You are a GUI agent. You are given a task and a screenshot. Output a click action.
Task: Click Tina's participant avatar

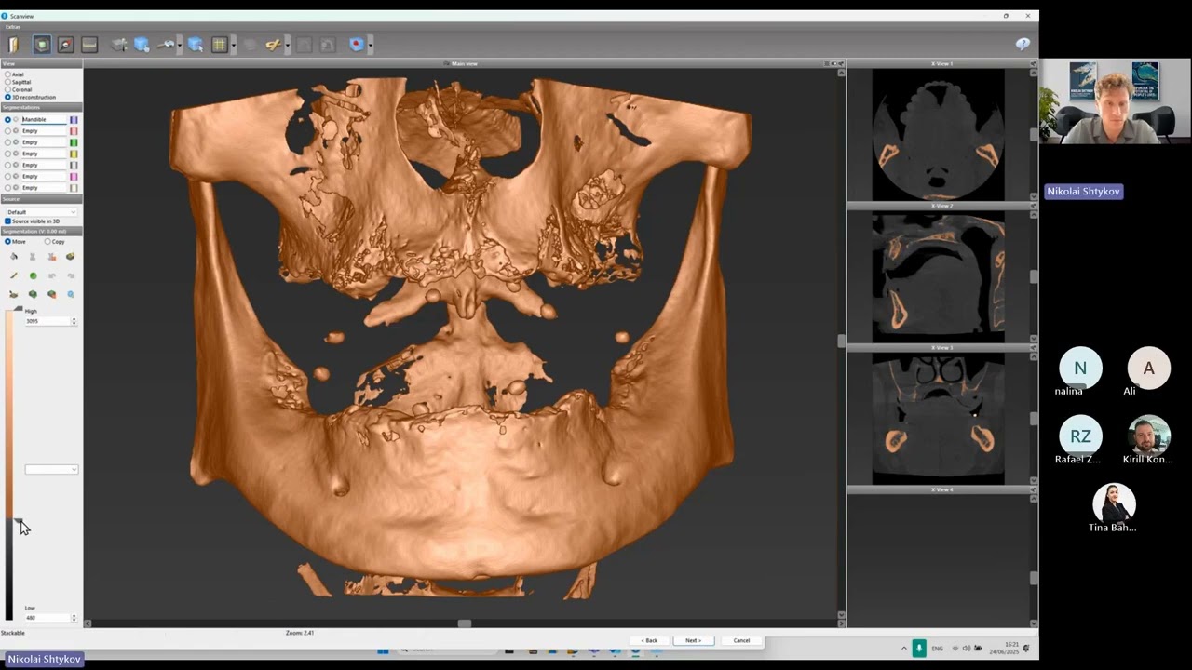pyautogui.click(x=1114, y=503)
